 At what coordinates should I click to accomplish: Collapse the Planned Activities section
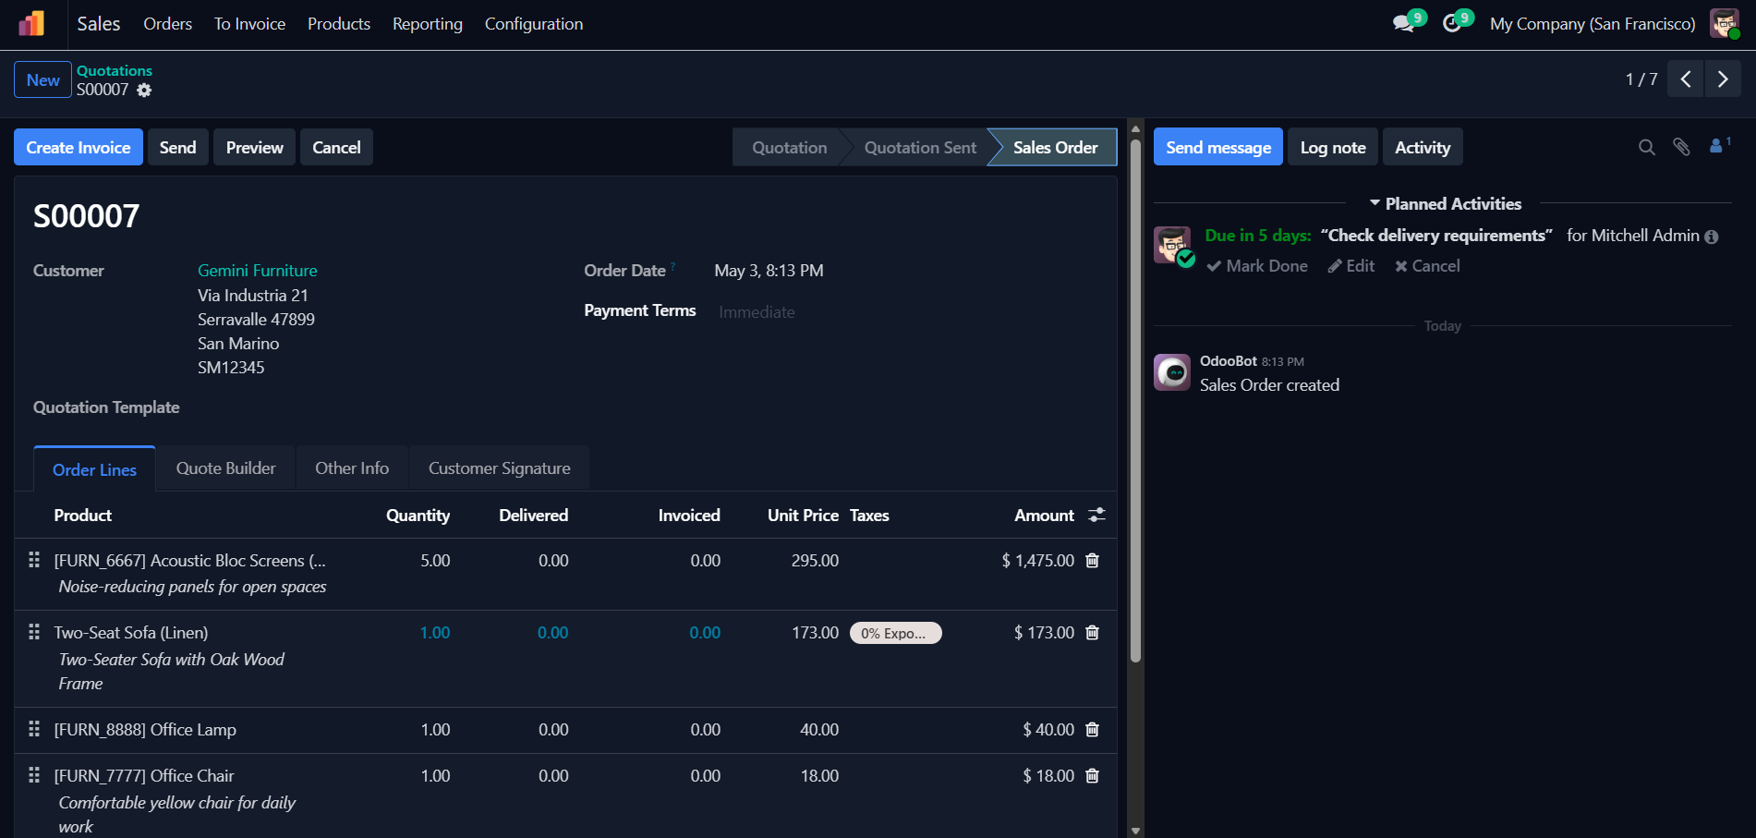pos(1445,203)
